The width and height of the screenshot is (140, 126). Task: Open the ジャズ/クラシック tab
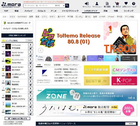coord(70,11)
